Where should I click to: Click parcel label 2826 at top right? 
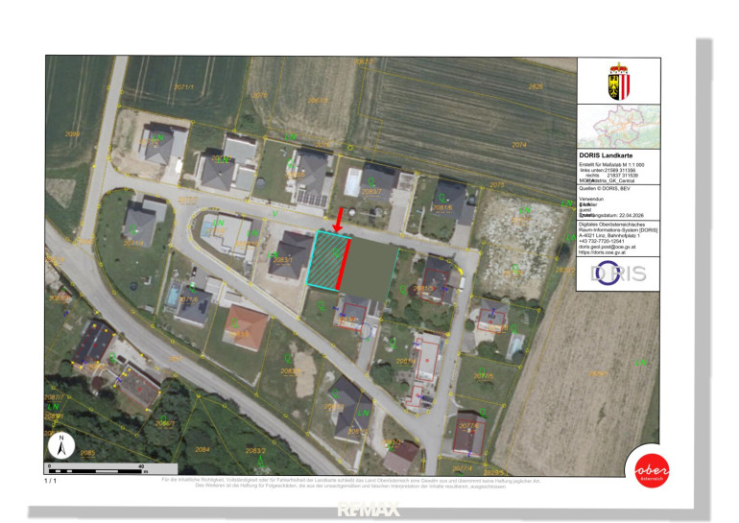(536, 86)
